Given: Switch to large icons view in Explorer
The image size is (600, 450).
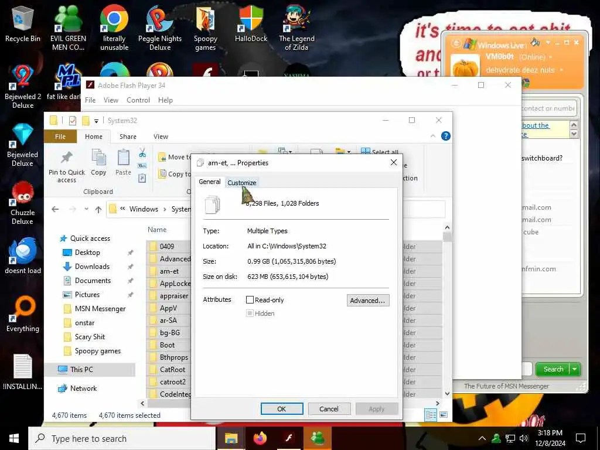Looking at the screenshot, I should pyautogui.click(x=443, y=415).
